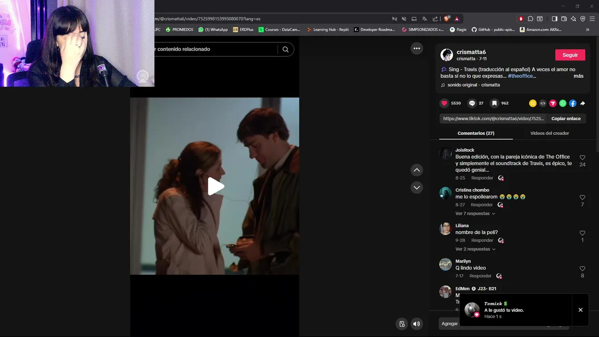Click the Seguir button
The height and width of the screenshot is (337, 599).
click(x=570, y=55)
